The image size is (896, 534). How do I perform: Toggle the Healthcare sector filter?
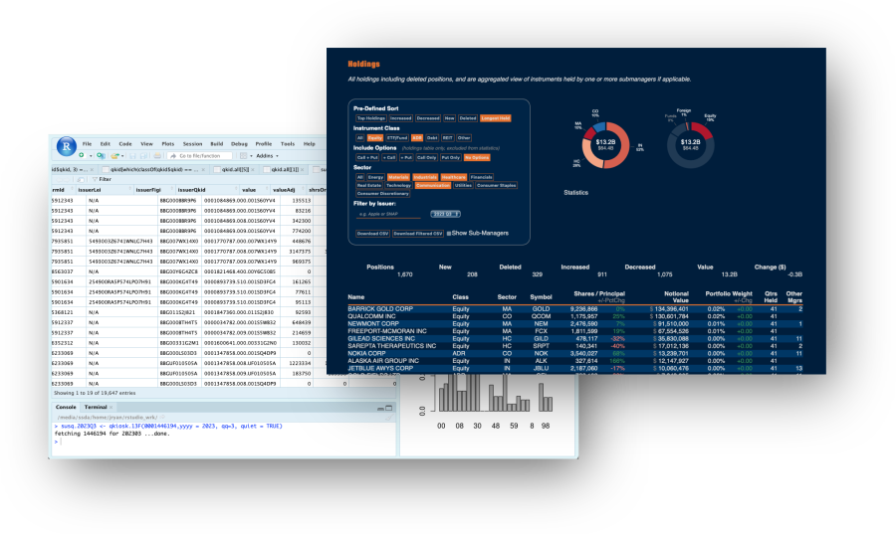[x=454, y=177]
